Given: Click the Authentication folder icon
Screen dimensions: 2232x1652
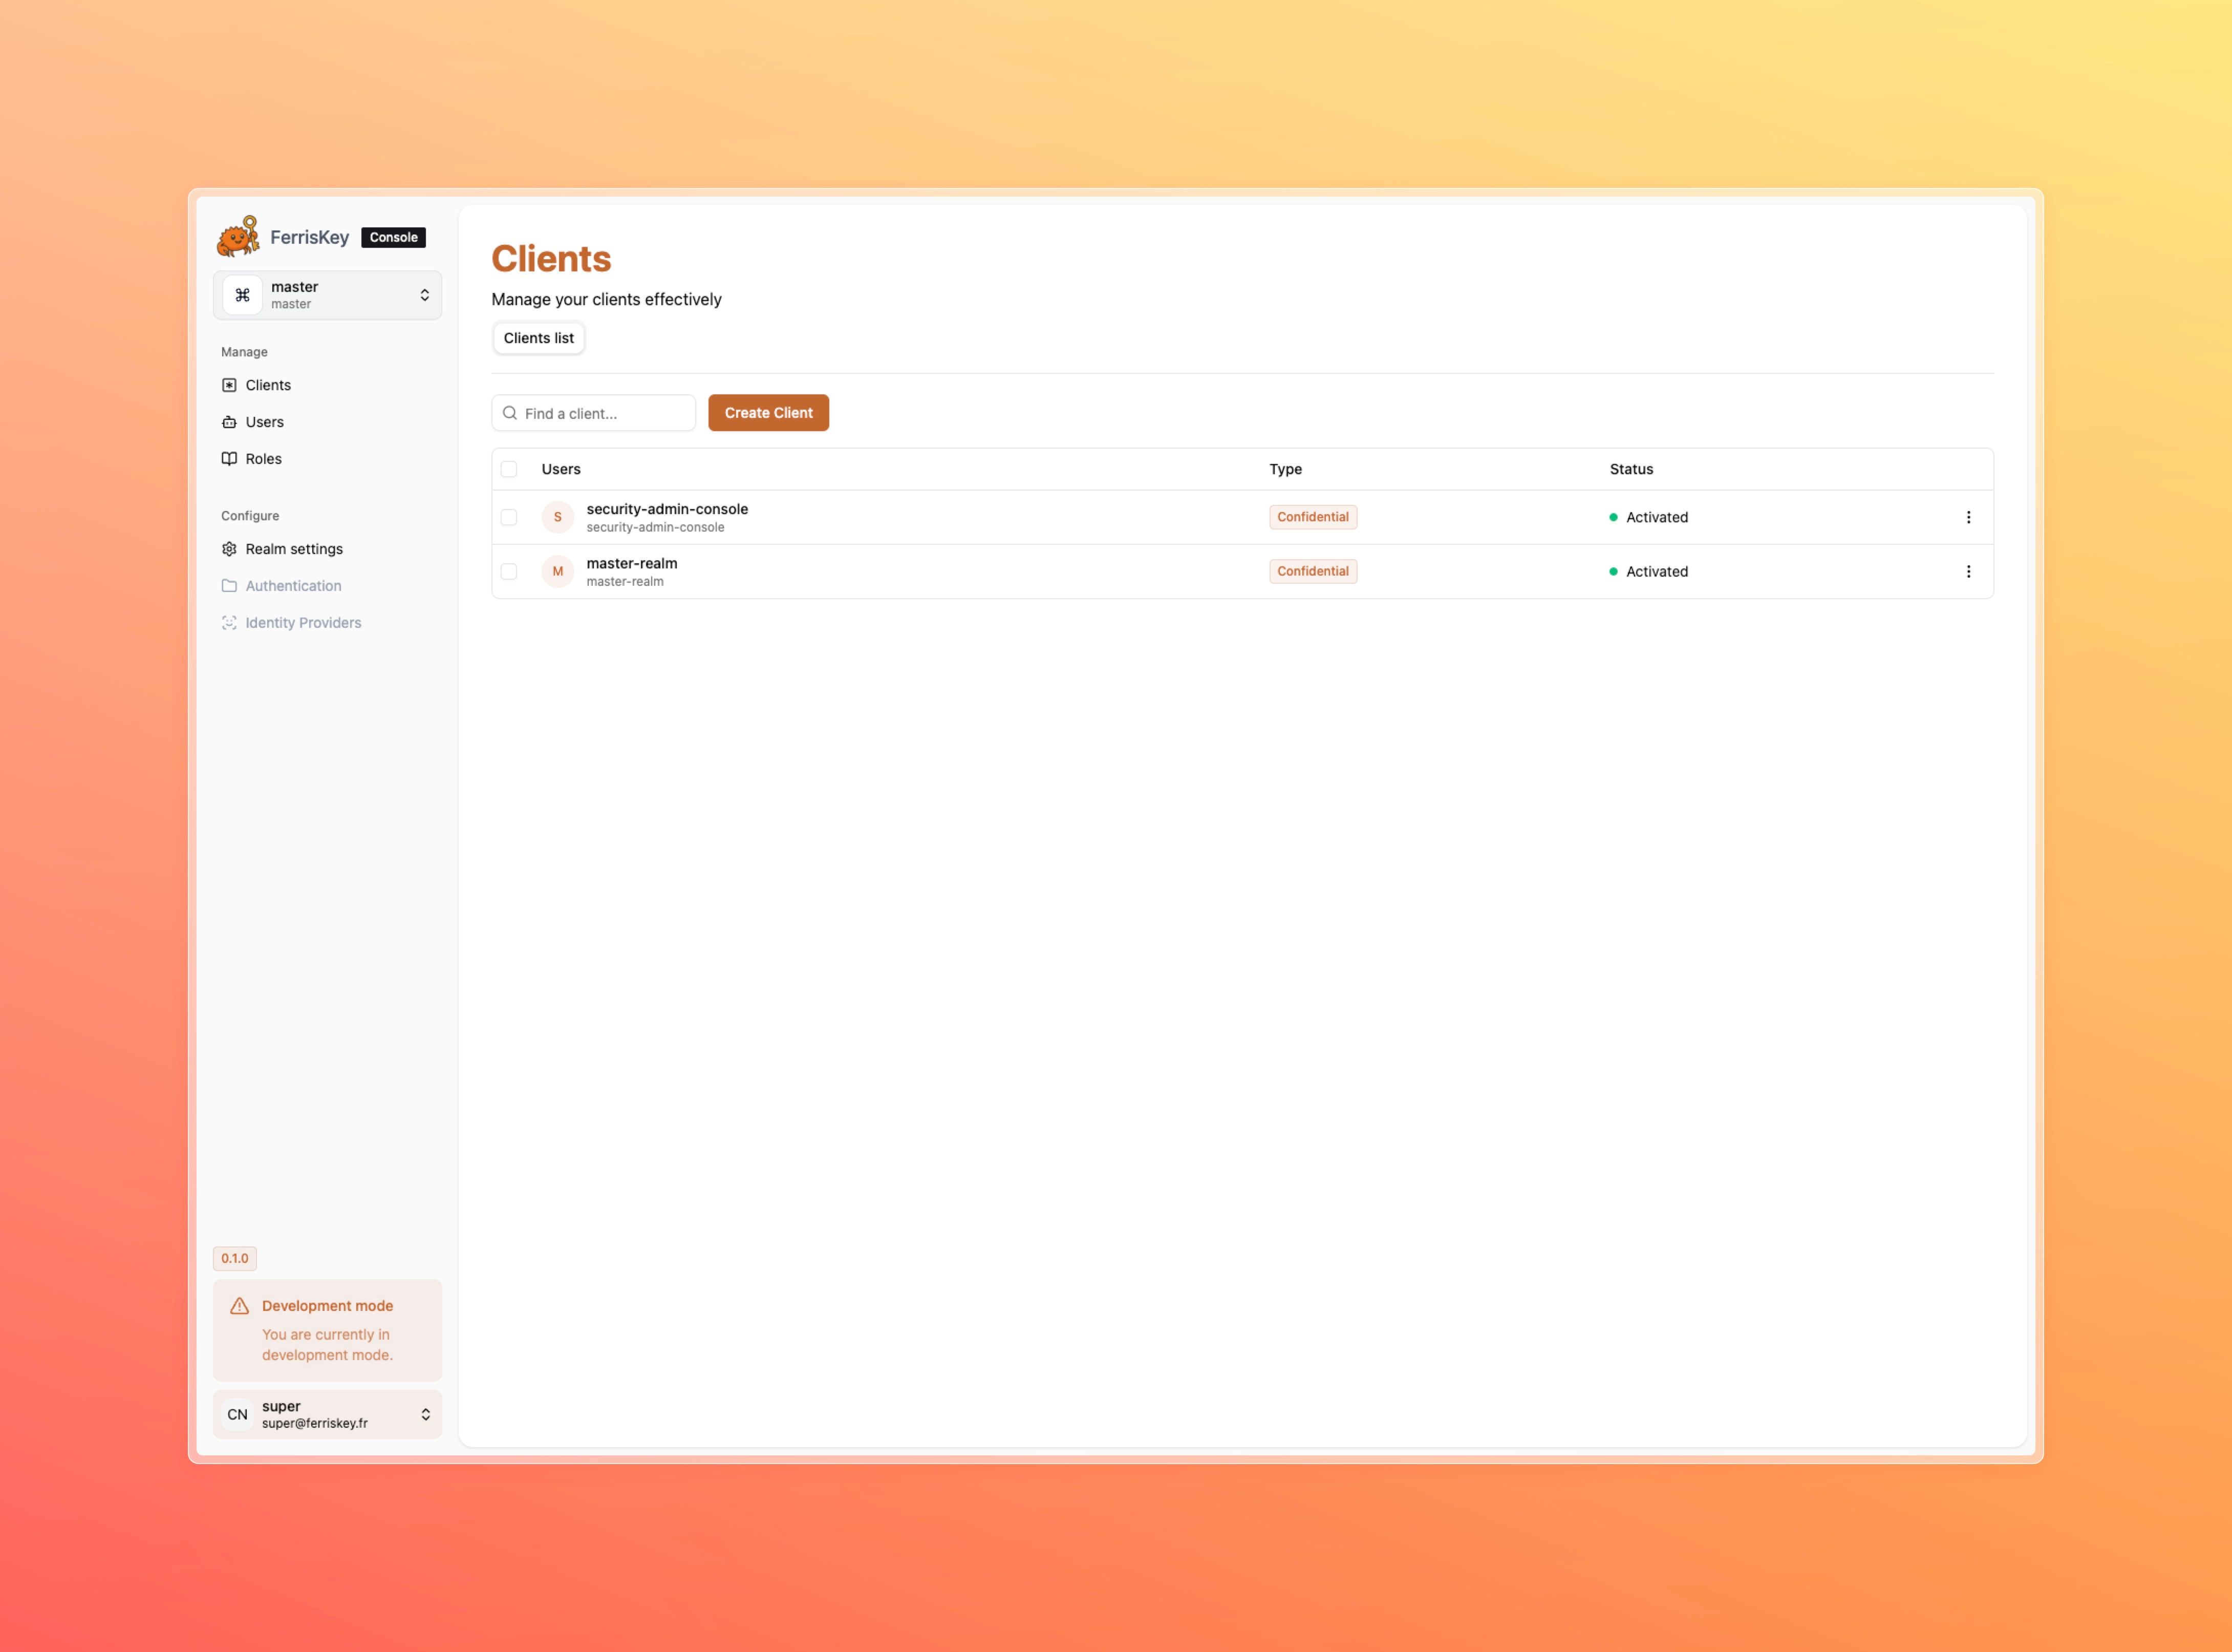Looking at the screenshot, I should 229,585.
